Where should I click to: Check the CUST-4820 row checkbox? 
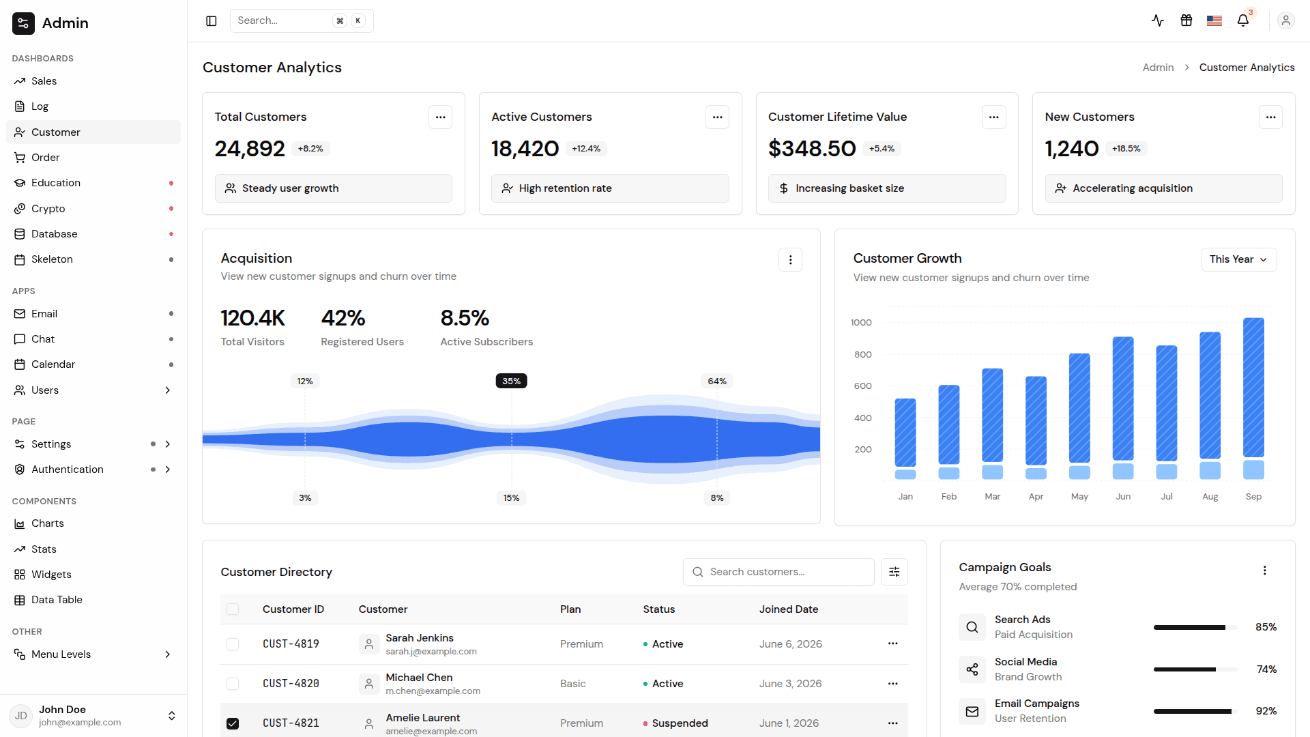pos(233,684)
